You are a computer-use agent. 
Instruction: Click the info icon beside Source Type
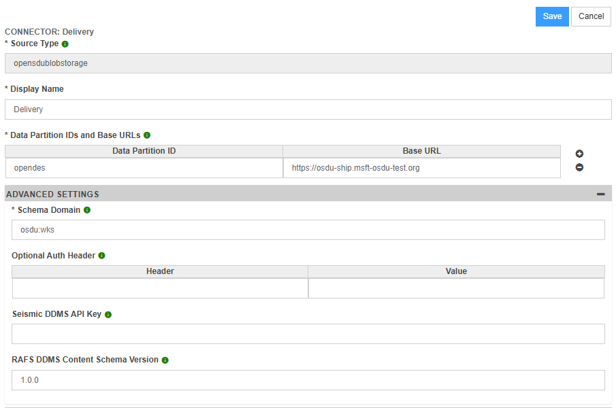(65, 44)
